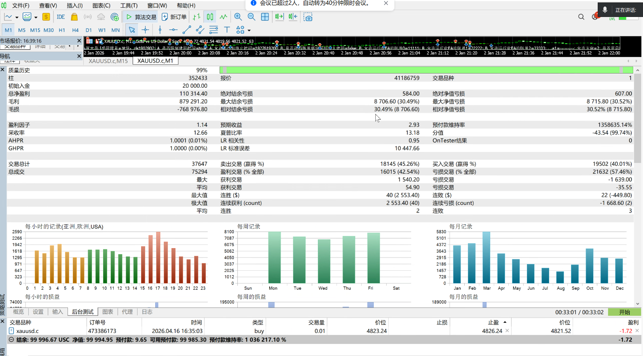
Task: Click the microphone speaking indicator
Action: click(x=605, y=10)
